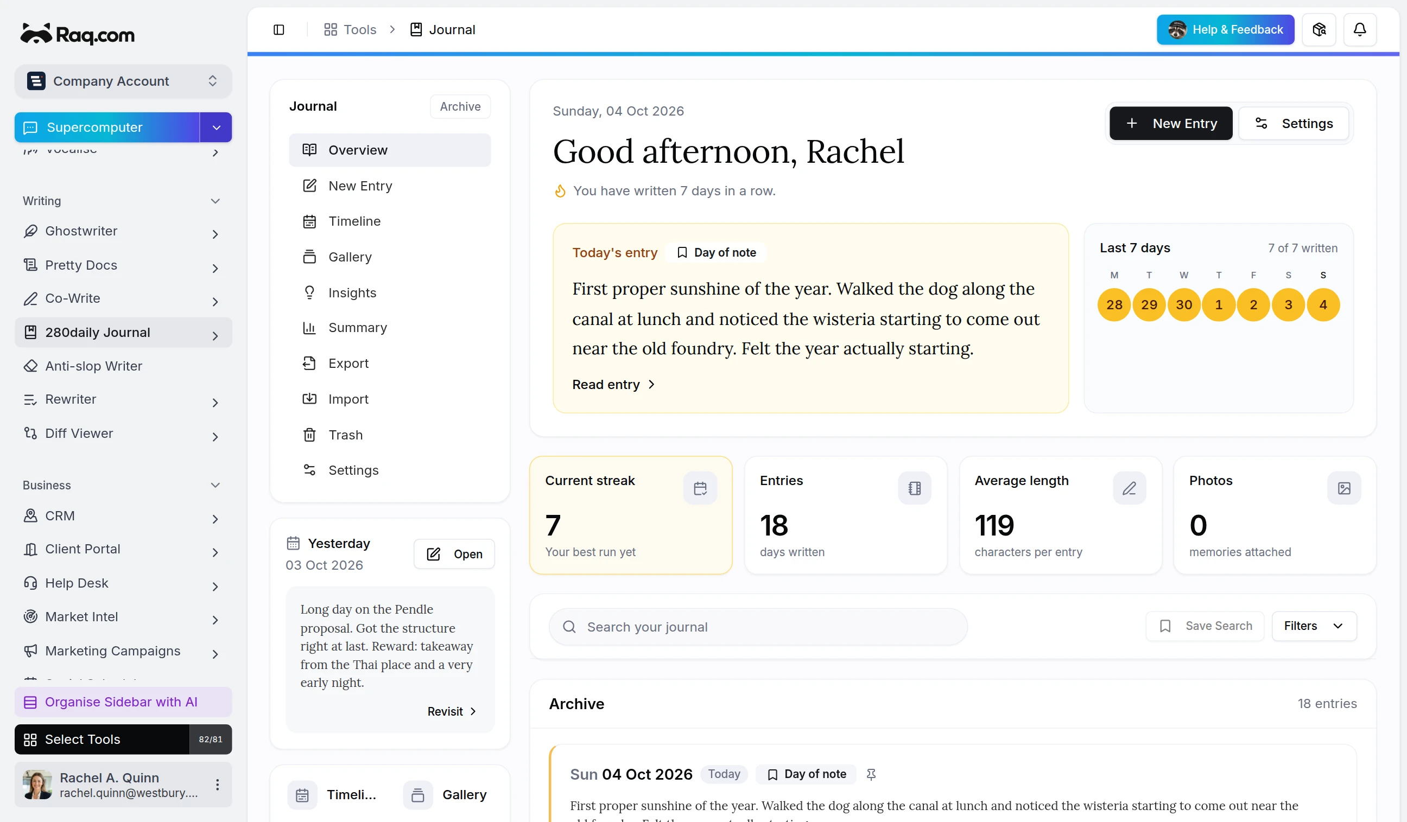The height and width of the screenshot is (822, 1407).
Task: Focus the Search your journal field
Action: pos(758,627)
